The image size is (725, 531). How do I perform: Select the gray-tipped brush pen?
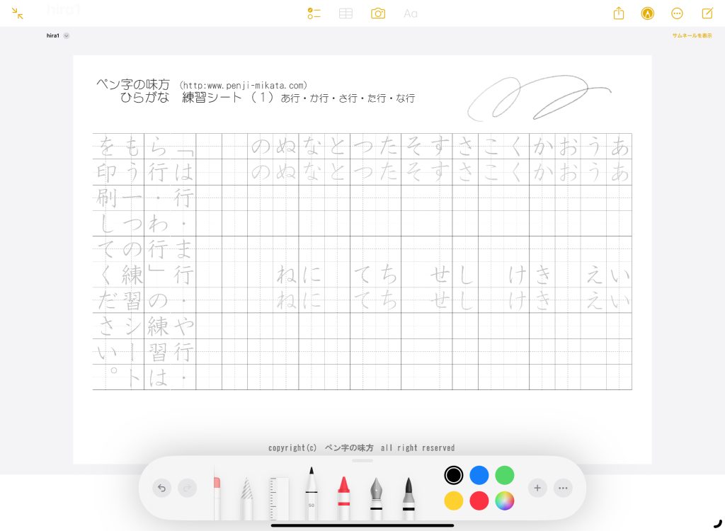[x=409, y=496]
